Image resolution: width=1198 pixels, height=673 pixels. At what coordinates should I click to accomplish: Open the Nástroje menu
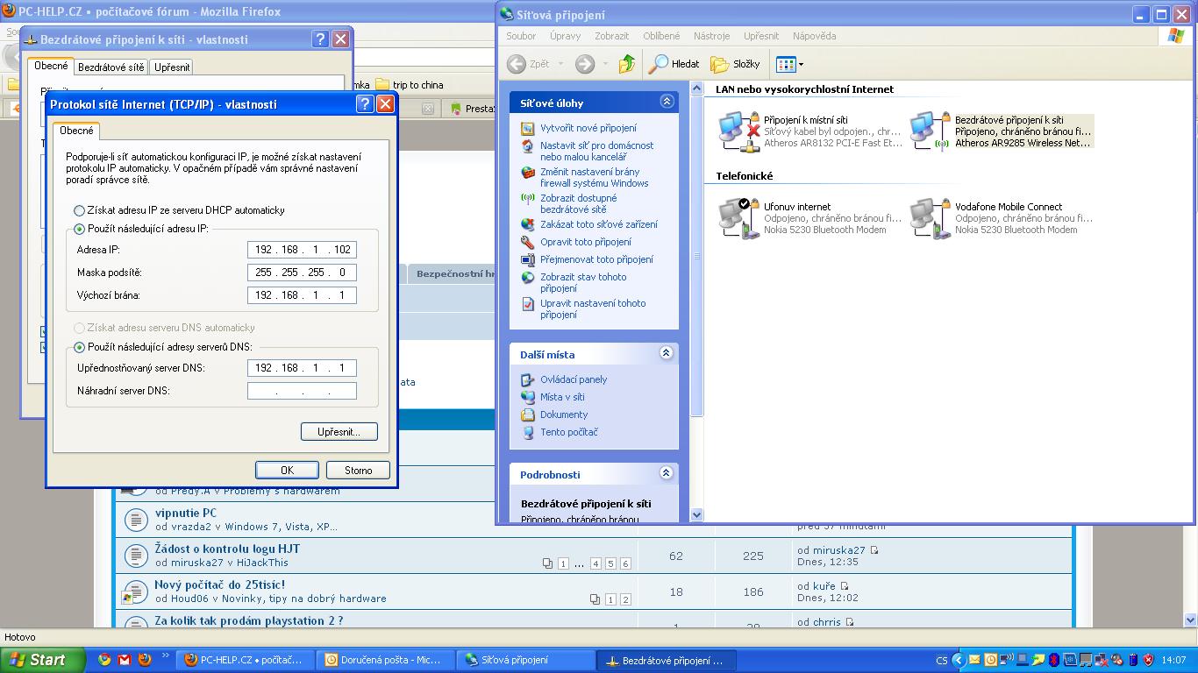coord(710,36)
